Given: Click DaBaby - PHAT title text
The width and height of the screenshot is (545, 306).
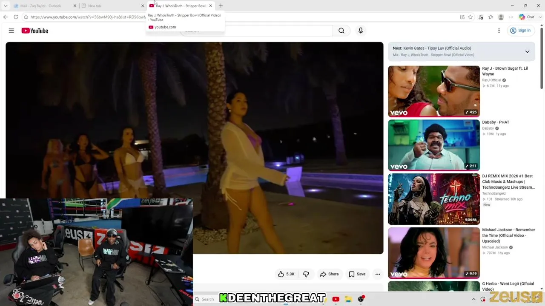Looking at the screenshot, I should pyautogui.click(x=496, y=122).
